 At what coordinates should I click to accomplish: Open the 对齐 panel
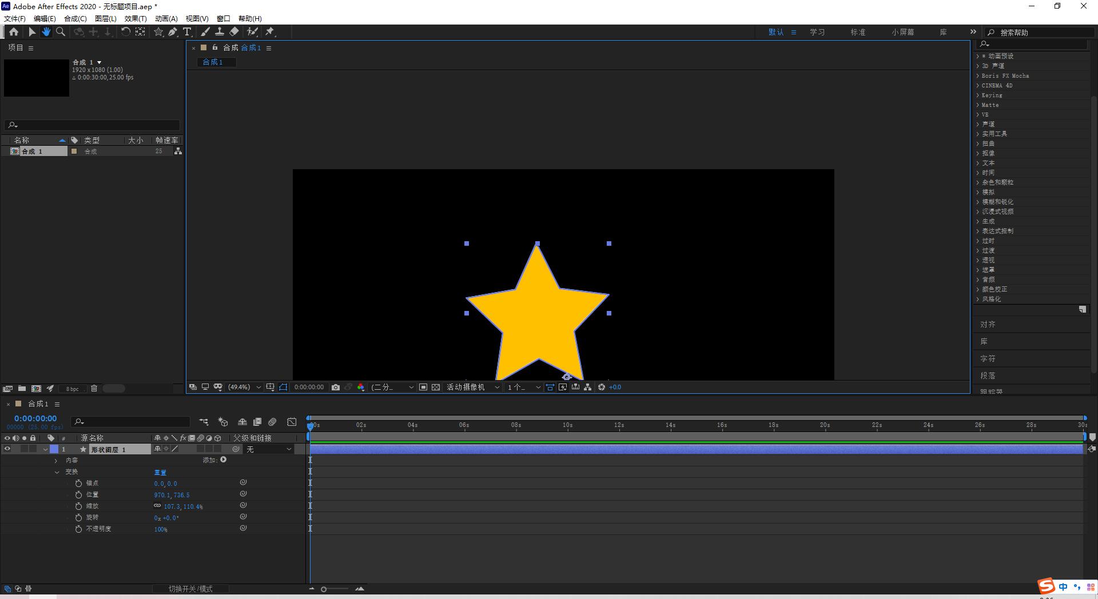click(x=988, y=324)
